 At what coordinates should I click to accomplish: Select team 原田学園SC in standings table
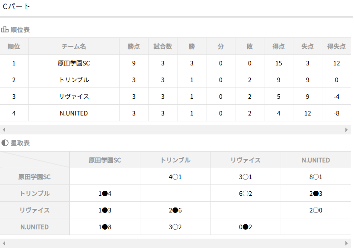pyautogui.click(x=74, y=63)
